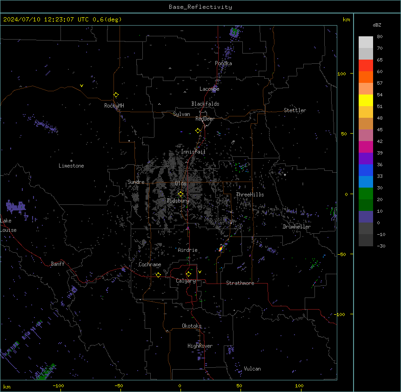Click the Airdrie city label

[188, 250]
